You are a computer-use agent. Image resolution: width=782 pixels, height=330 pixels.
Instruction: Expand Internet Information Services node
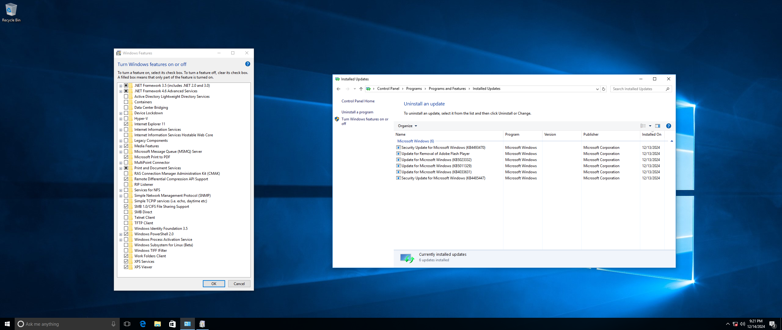121,130
